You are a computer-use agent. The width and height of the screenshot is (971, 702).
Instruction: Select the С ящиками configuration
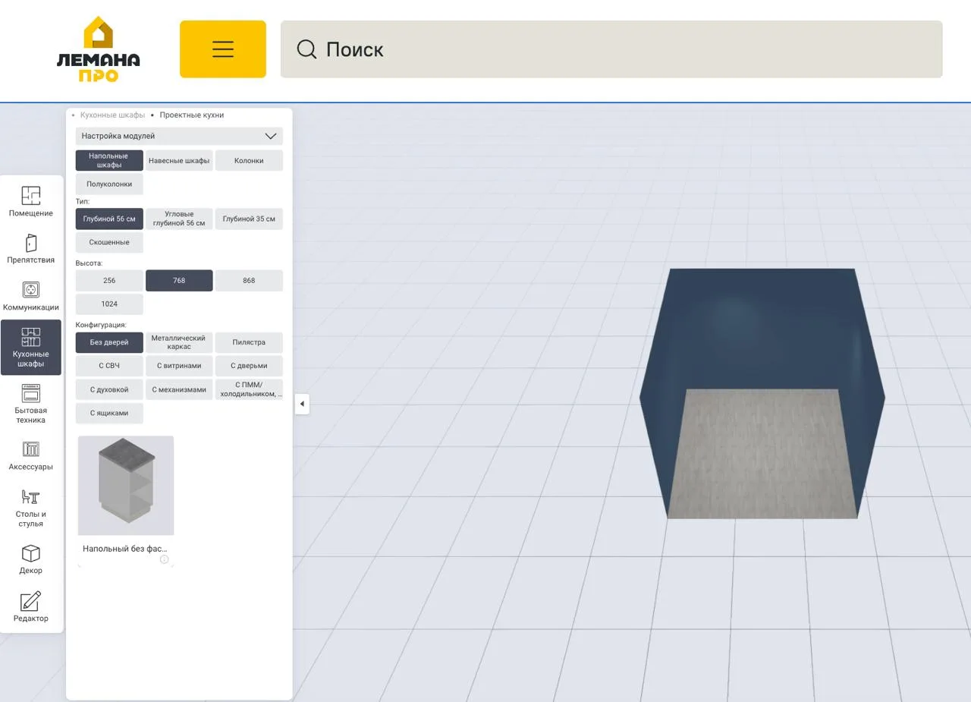click(109, 414)
